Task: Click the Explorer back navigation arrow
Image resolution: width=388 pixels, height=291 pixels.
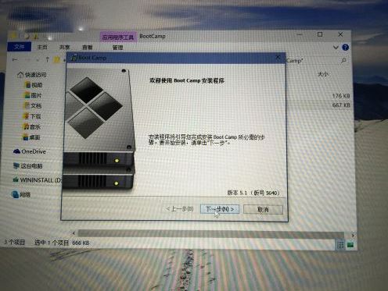Action: click(x=15, y=60)
